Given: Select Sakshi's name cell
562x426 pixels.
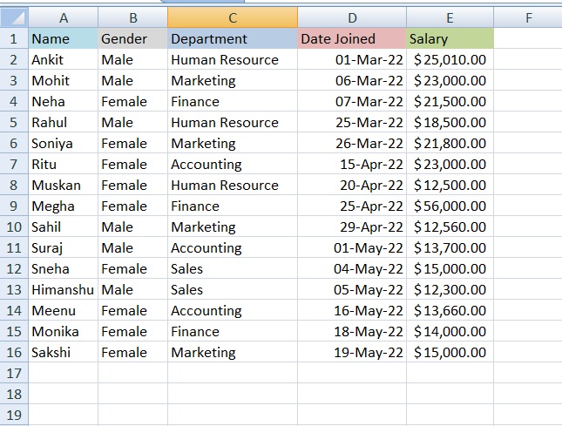Looking at the screenshot, I should tap(63, 352).
